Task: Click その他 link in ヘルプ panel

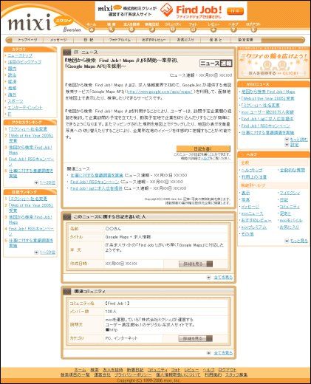Action: click(x=247, y=234)
